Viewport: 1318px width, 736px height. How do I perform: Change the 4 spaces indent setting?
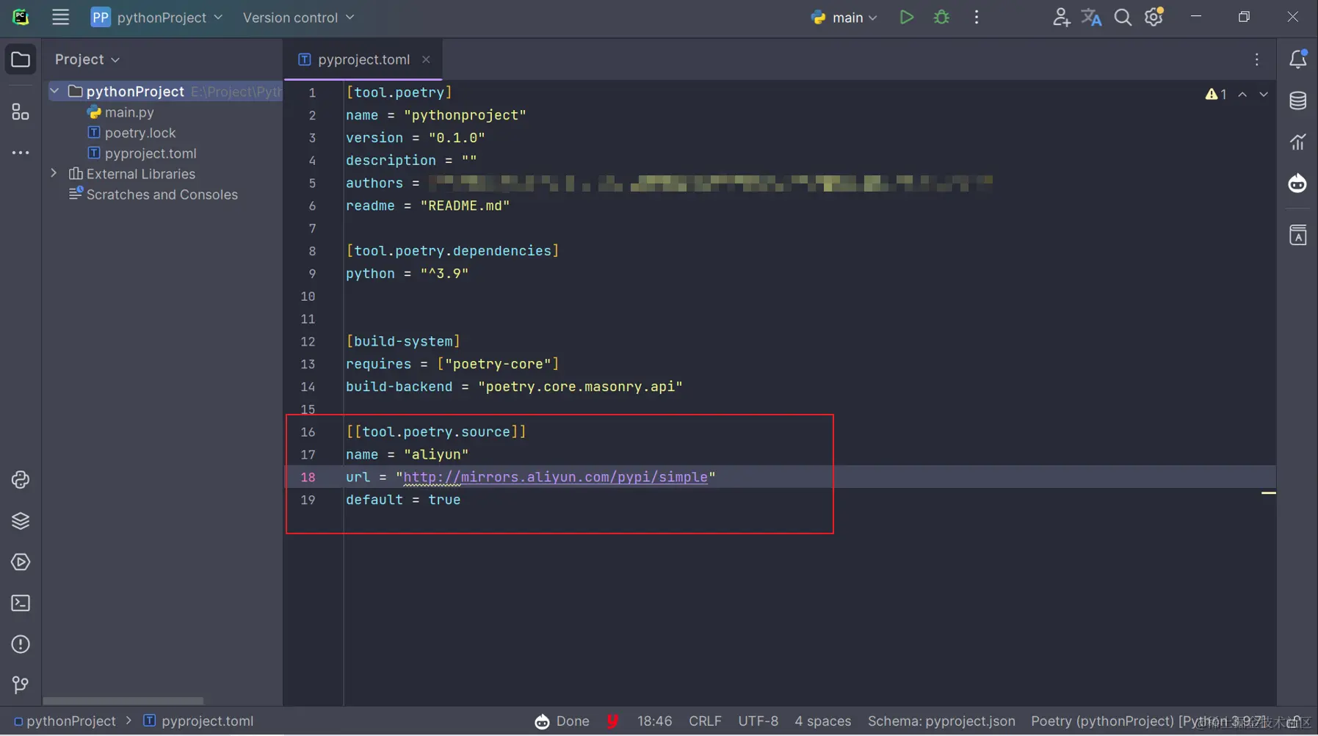click(822, 721)
